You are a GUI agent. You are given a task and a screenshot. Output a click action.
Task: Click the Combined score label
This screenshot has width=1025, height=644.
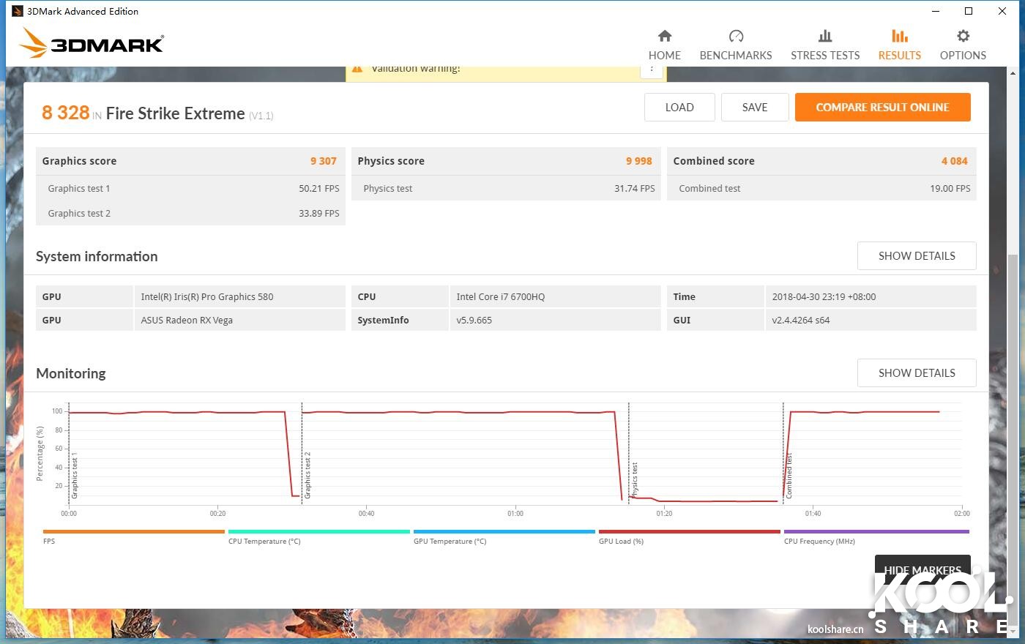pos(714,161)
